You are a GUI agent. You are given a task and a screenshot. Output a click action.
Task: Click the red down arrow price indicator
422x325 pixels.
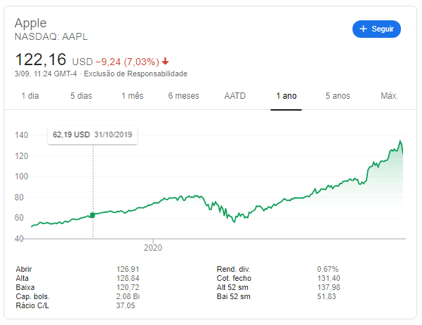tap(166, 61)
